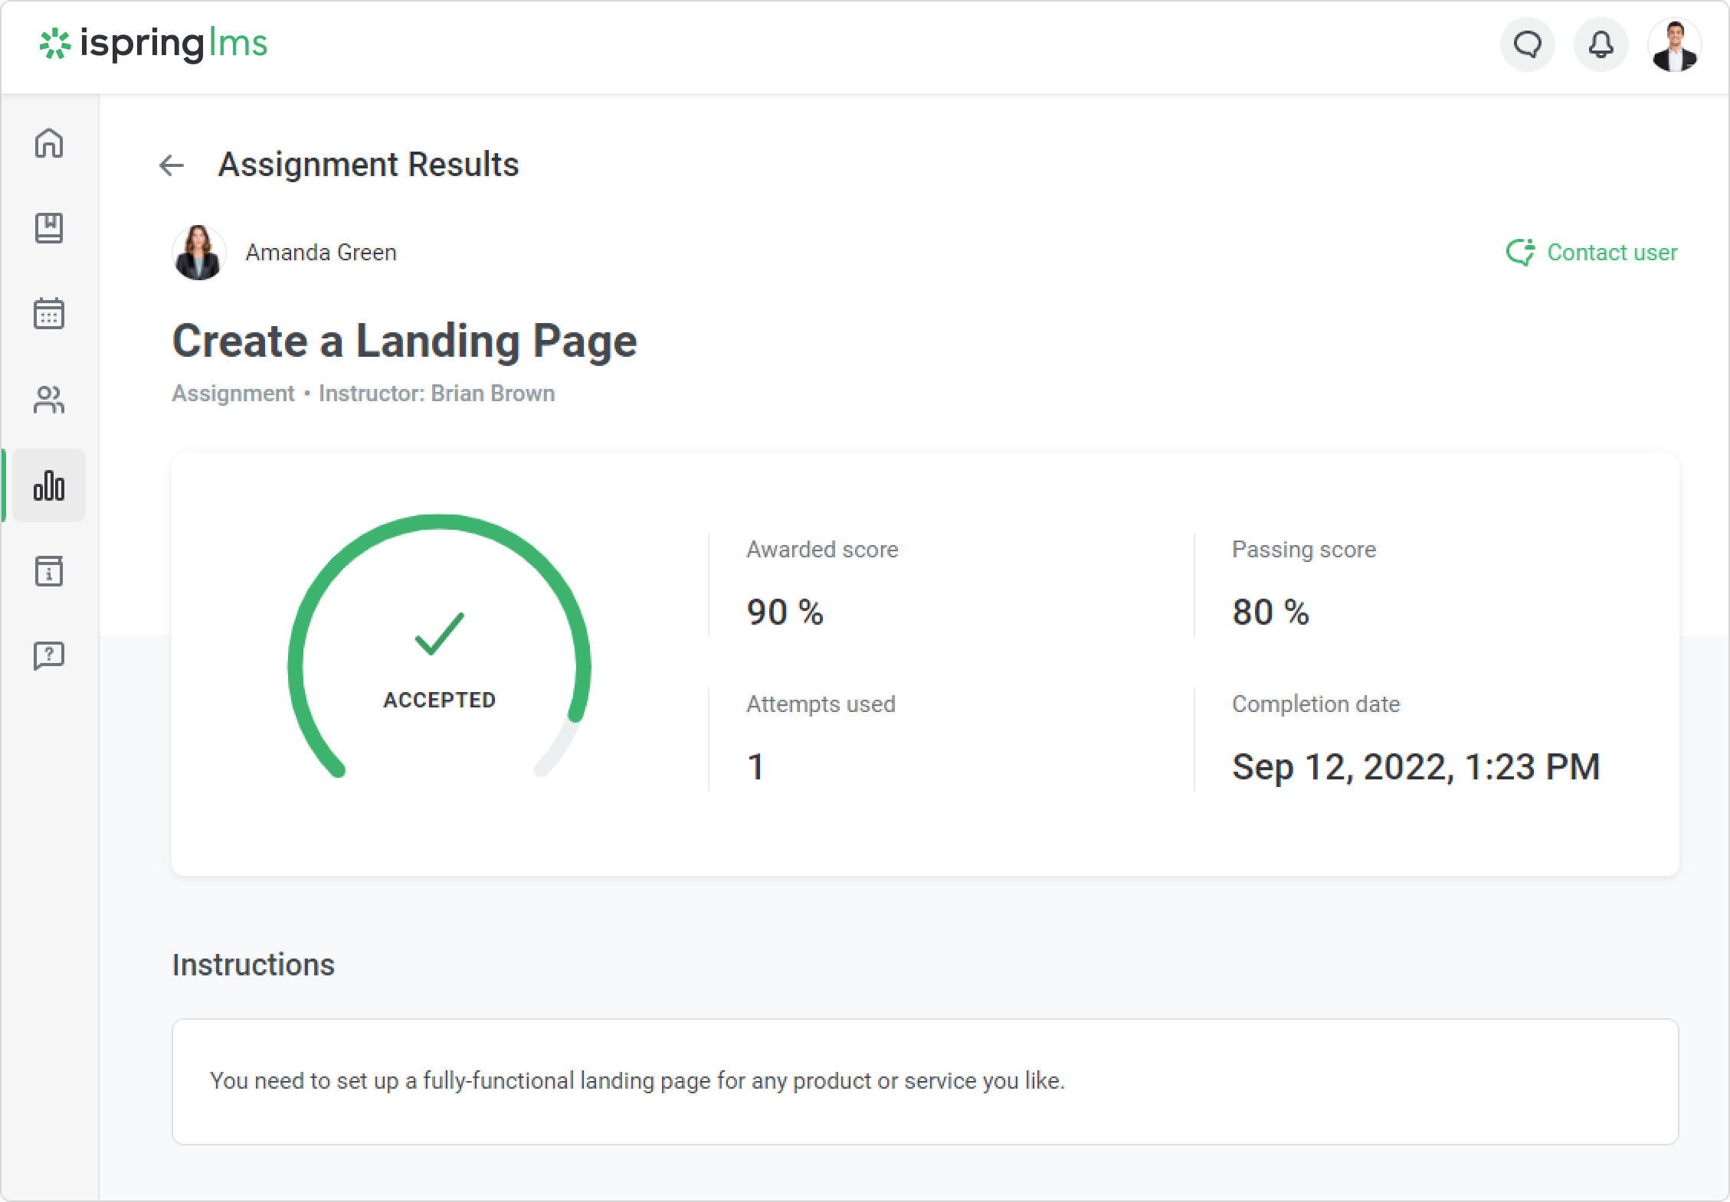Click the Accepted circular progress gauge
Screen dimensions: 1730x1202
pos(439,651)
